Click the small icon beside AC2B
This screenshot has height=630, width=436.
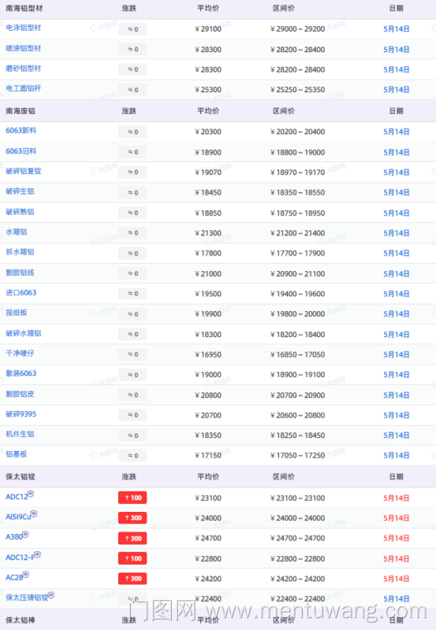click(x=26, y=575)
